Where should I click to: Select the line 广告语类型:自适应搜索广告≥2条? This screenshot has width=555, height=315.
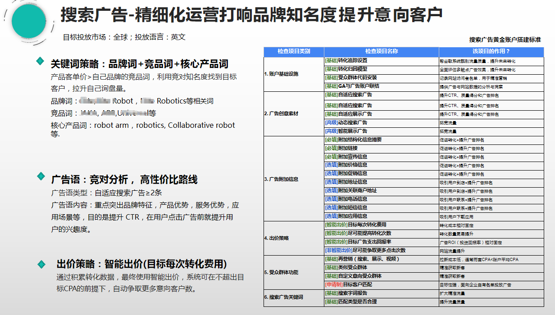click(x=106, y=193)
